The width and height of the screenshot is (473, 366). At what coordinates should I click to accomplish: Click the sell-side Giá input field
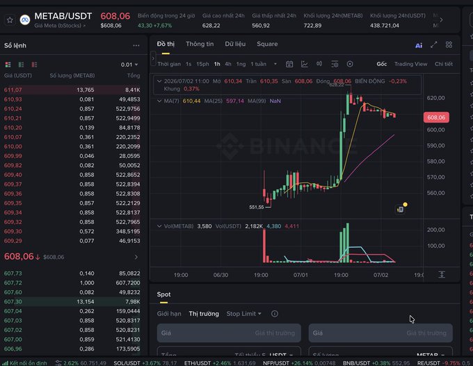(x=380, y=333)
